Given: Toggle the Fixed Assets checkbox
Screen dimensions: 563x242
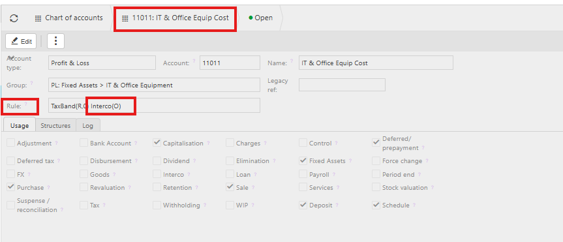Looking at the screenshot, I should pos(303,160).
